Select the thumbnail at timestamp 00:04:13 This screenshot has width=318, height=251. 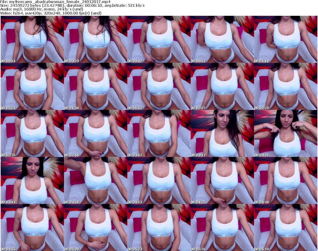(x=159, y=181)
